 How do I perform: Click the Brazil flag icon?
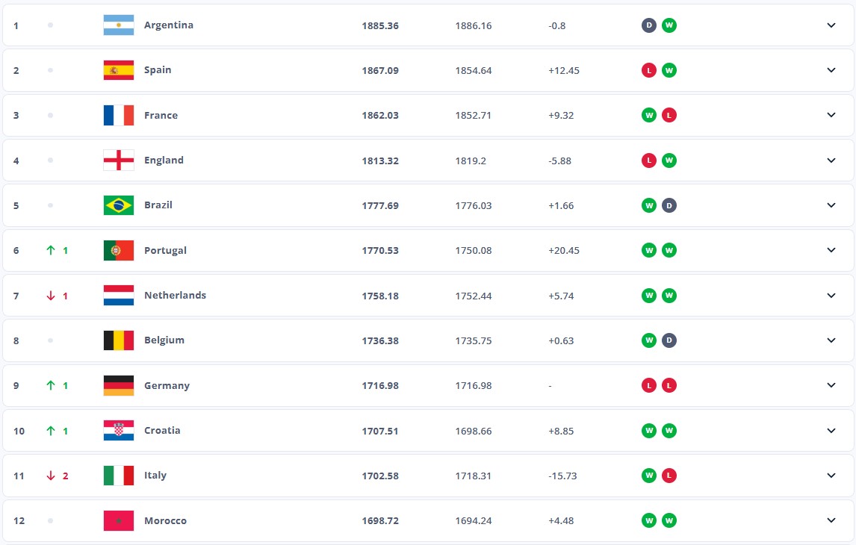click(x=118, y=205)
